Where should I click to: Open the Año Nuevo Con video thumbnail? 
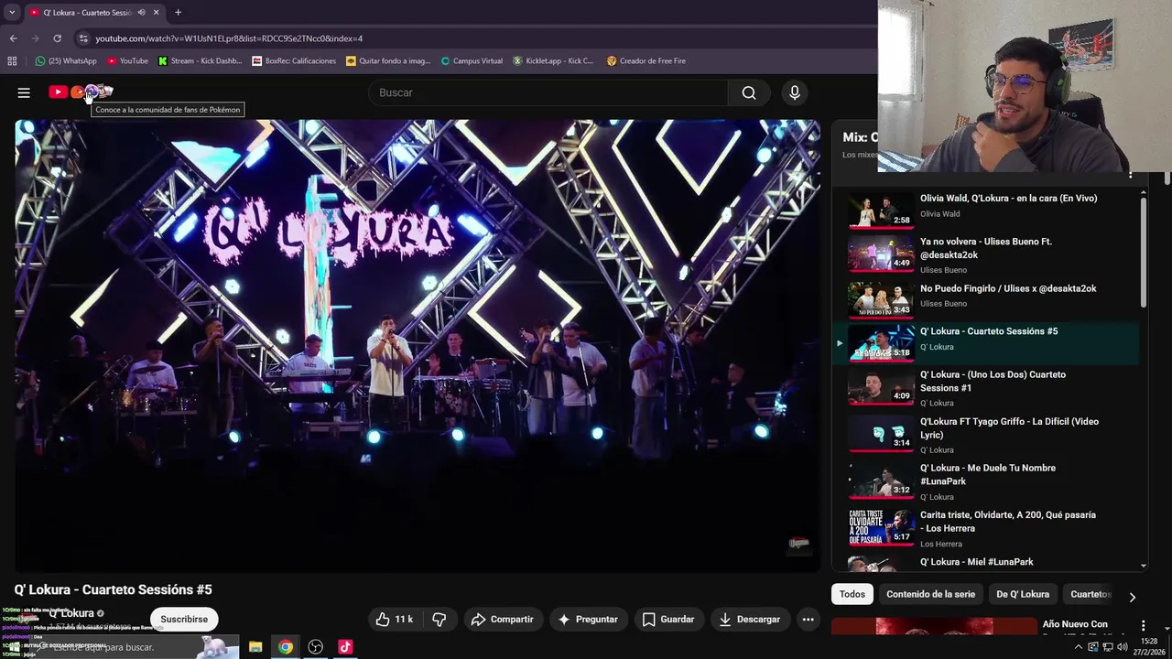coord(933,626)
